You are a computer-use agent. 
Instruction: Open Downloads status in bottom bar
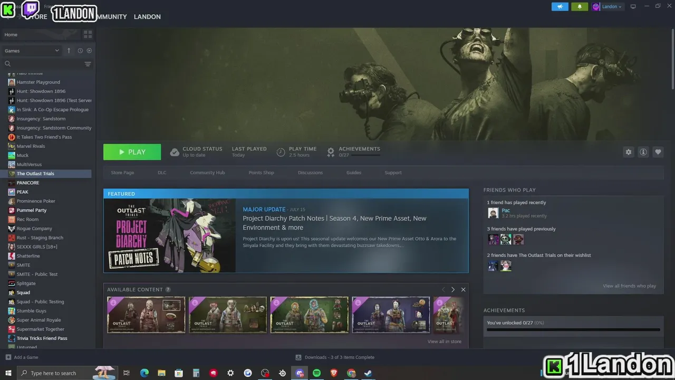pyautogui.click(x=335, y=357)
